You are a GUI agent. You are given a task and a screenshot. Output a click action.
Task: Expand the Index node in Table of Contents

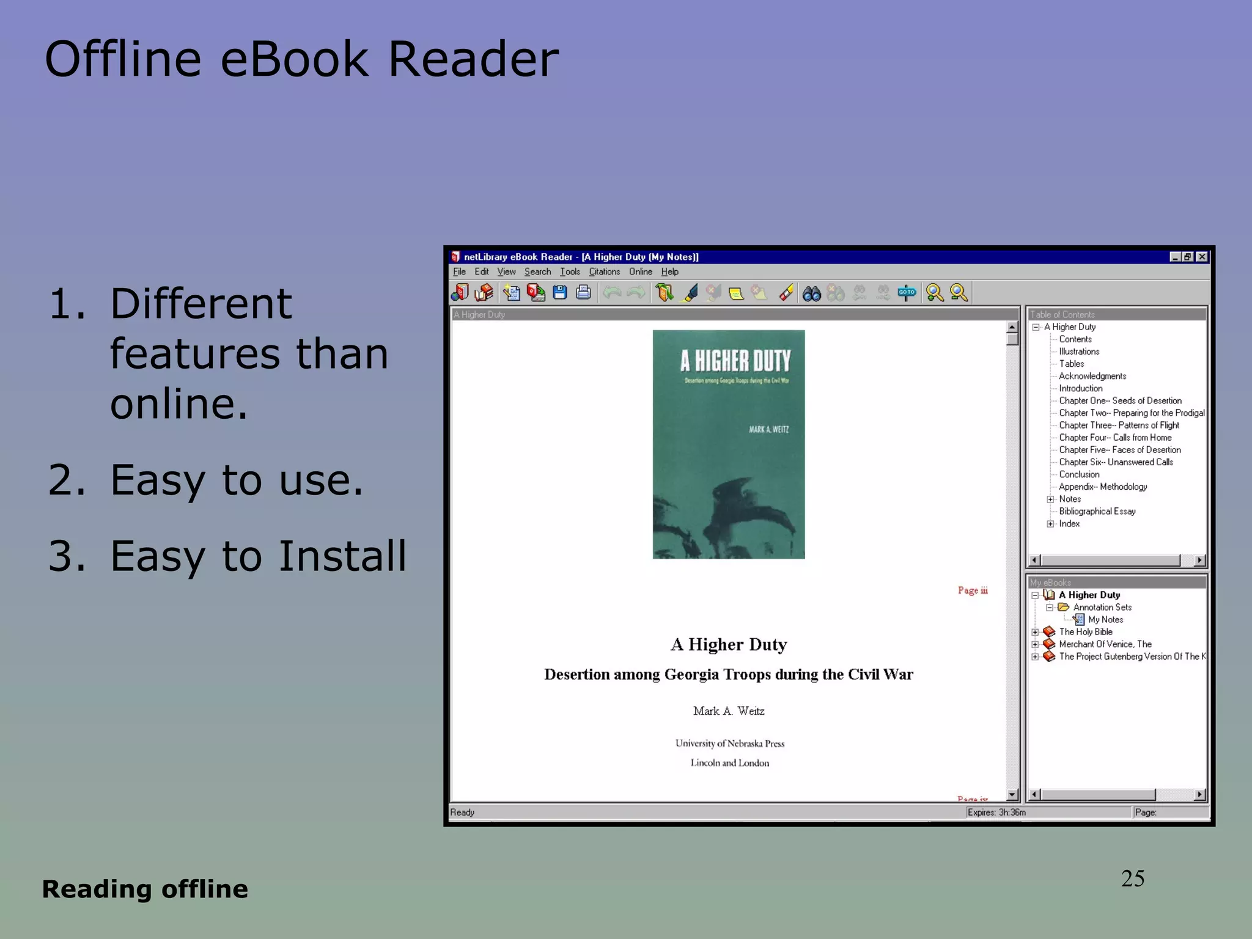coord(1050,524)
